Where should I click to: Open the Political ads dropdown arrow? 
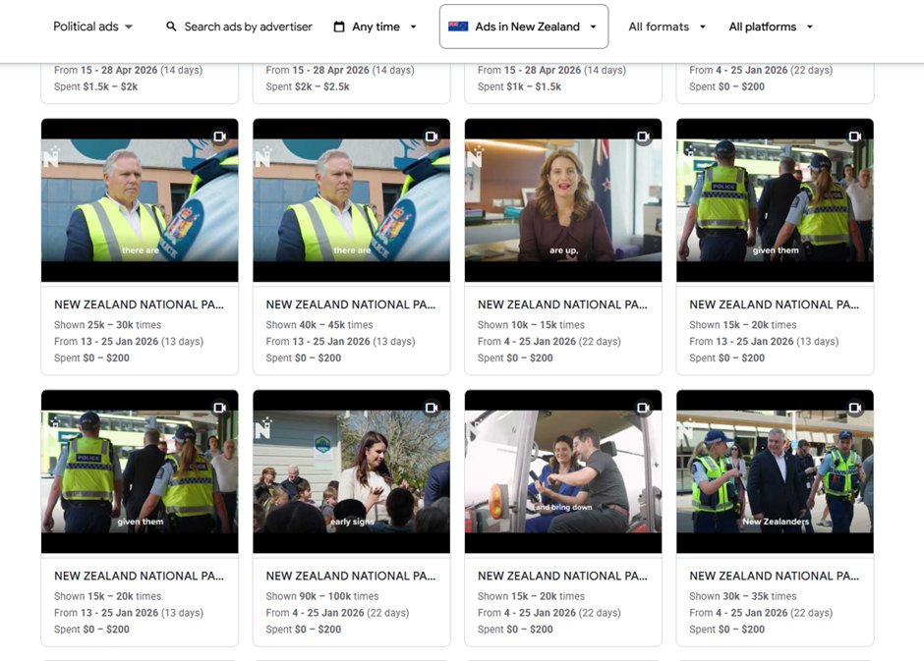pyautogui.click(x=129, y=27)
